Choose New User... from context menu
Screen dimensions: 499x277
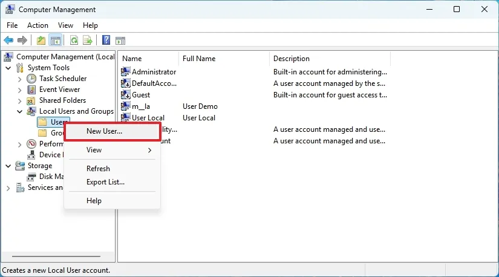point(113,131)
